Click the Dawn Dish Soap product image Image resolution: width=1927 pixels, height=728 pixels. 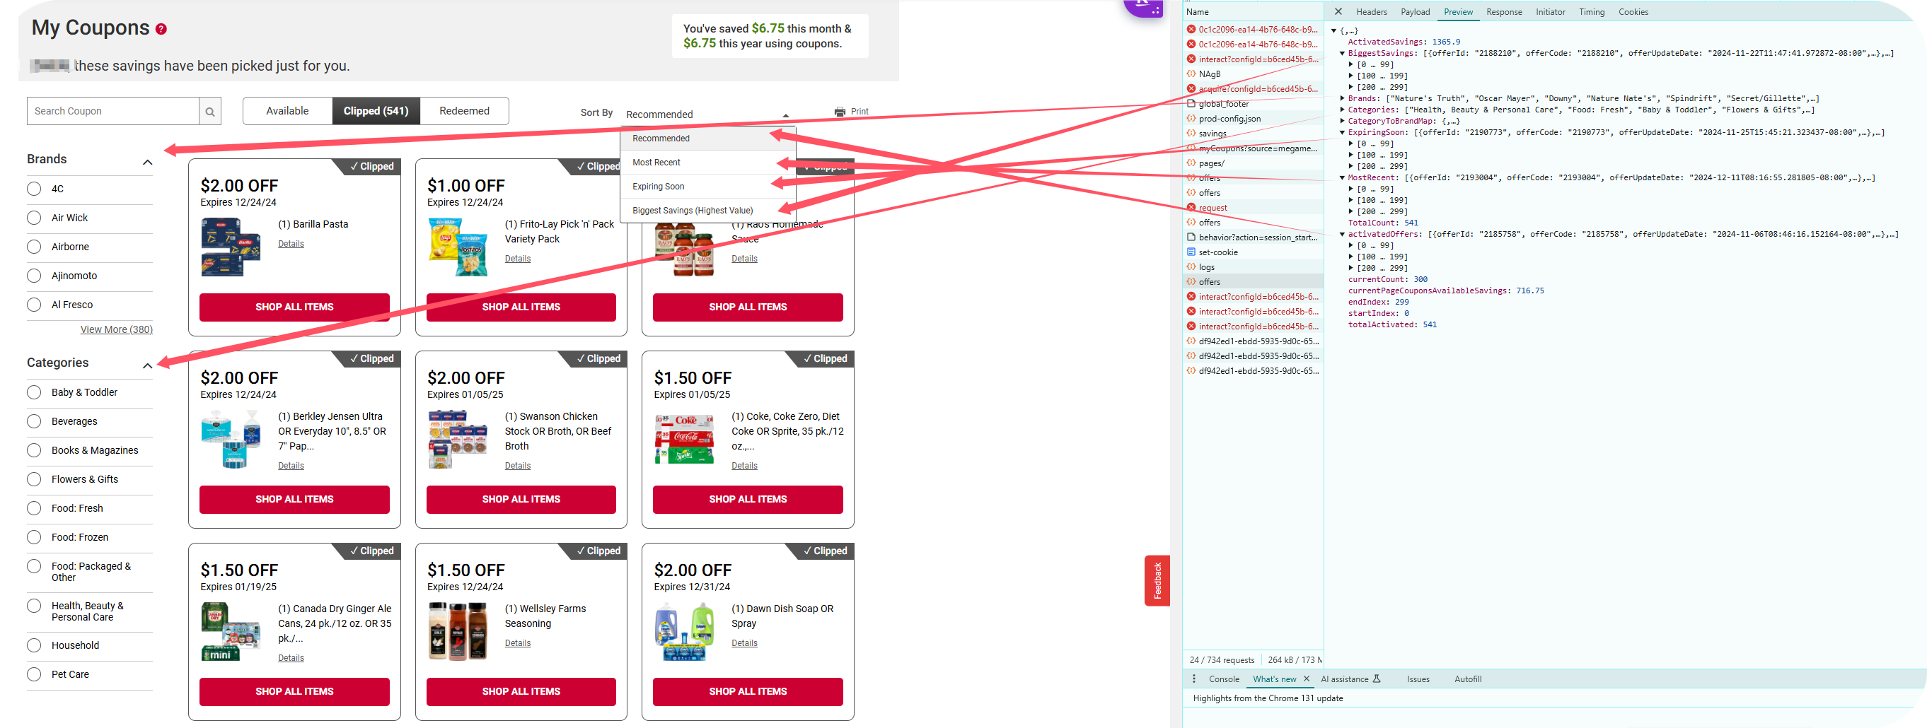point(684,633)
